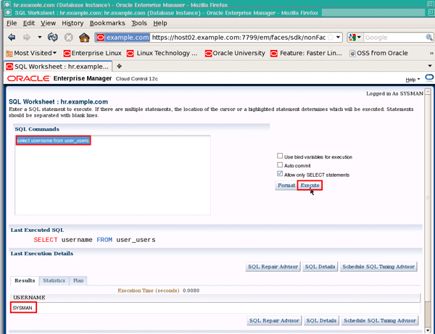Click inside the SQL Commands text area
The height and width of the screenshot is (334, 435).
coord(112,175)
